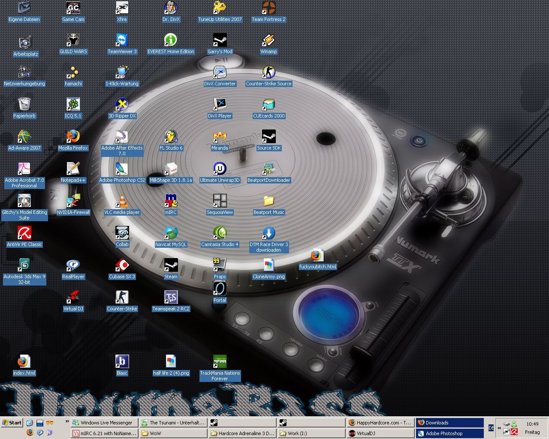The image size is (549, 439).
Task: Click the Adobe Photoshop CS2 desktop shortcut
Action: [x=122, y=169]
